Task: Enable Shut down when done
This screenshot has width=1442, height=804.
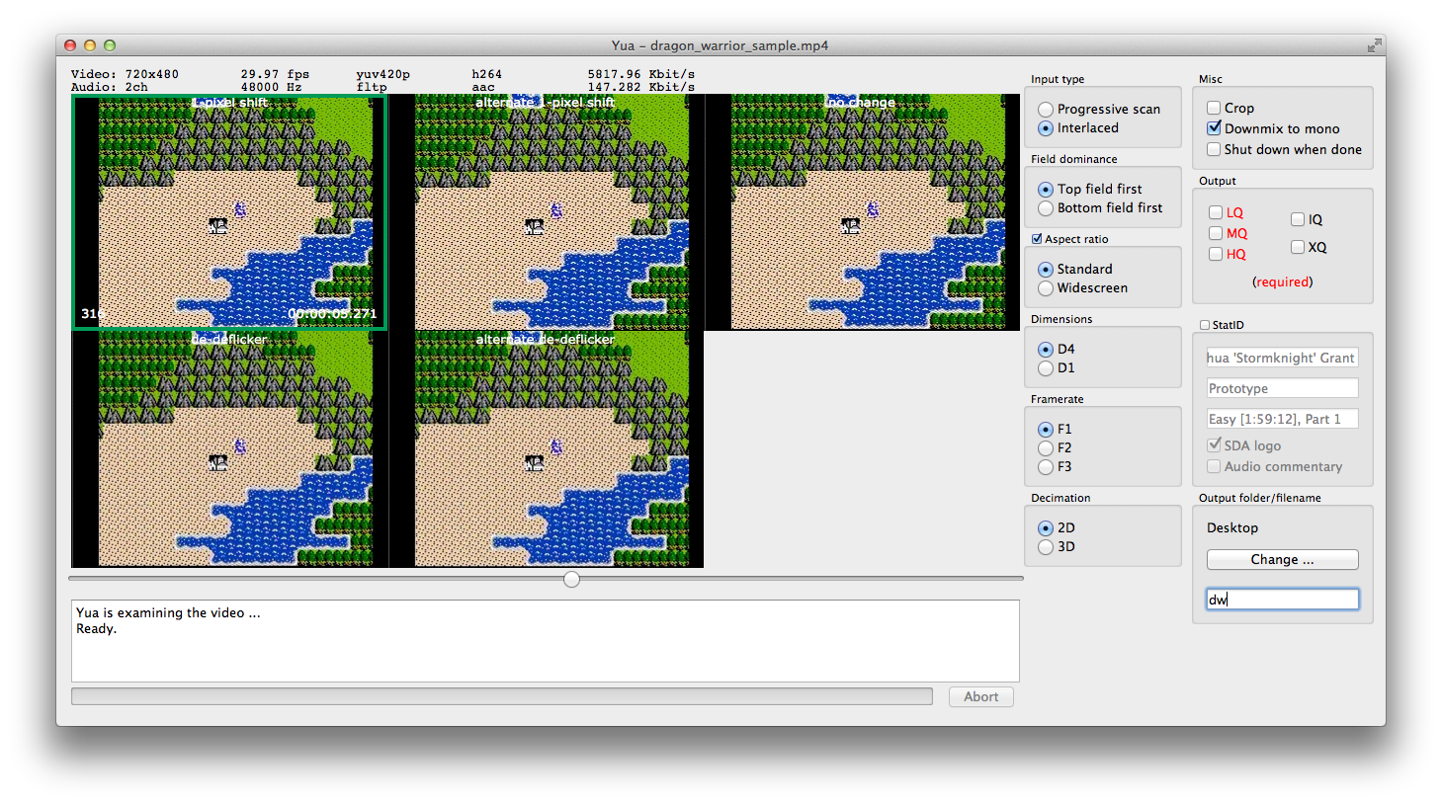Action: tap(1214, 149)
